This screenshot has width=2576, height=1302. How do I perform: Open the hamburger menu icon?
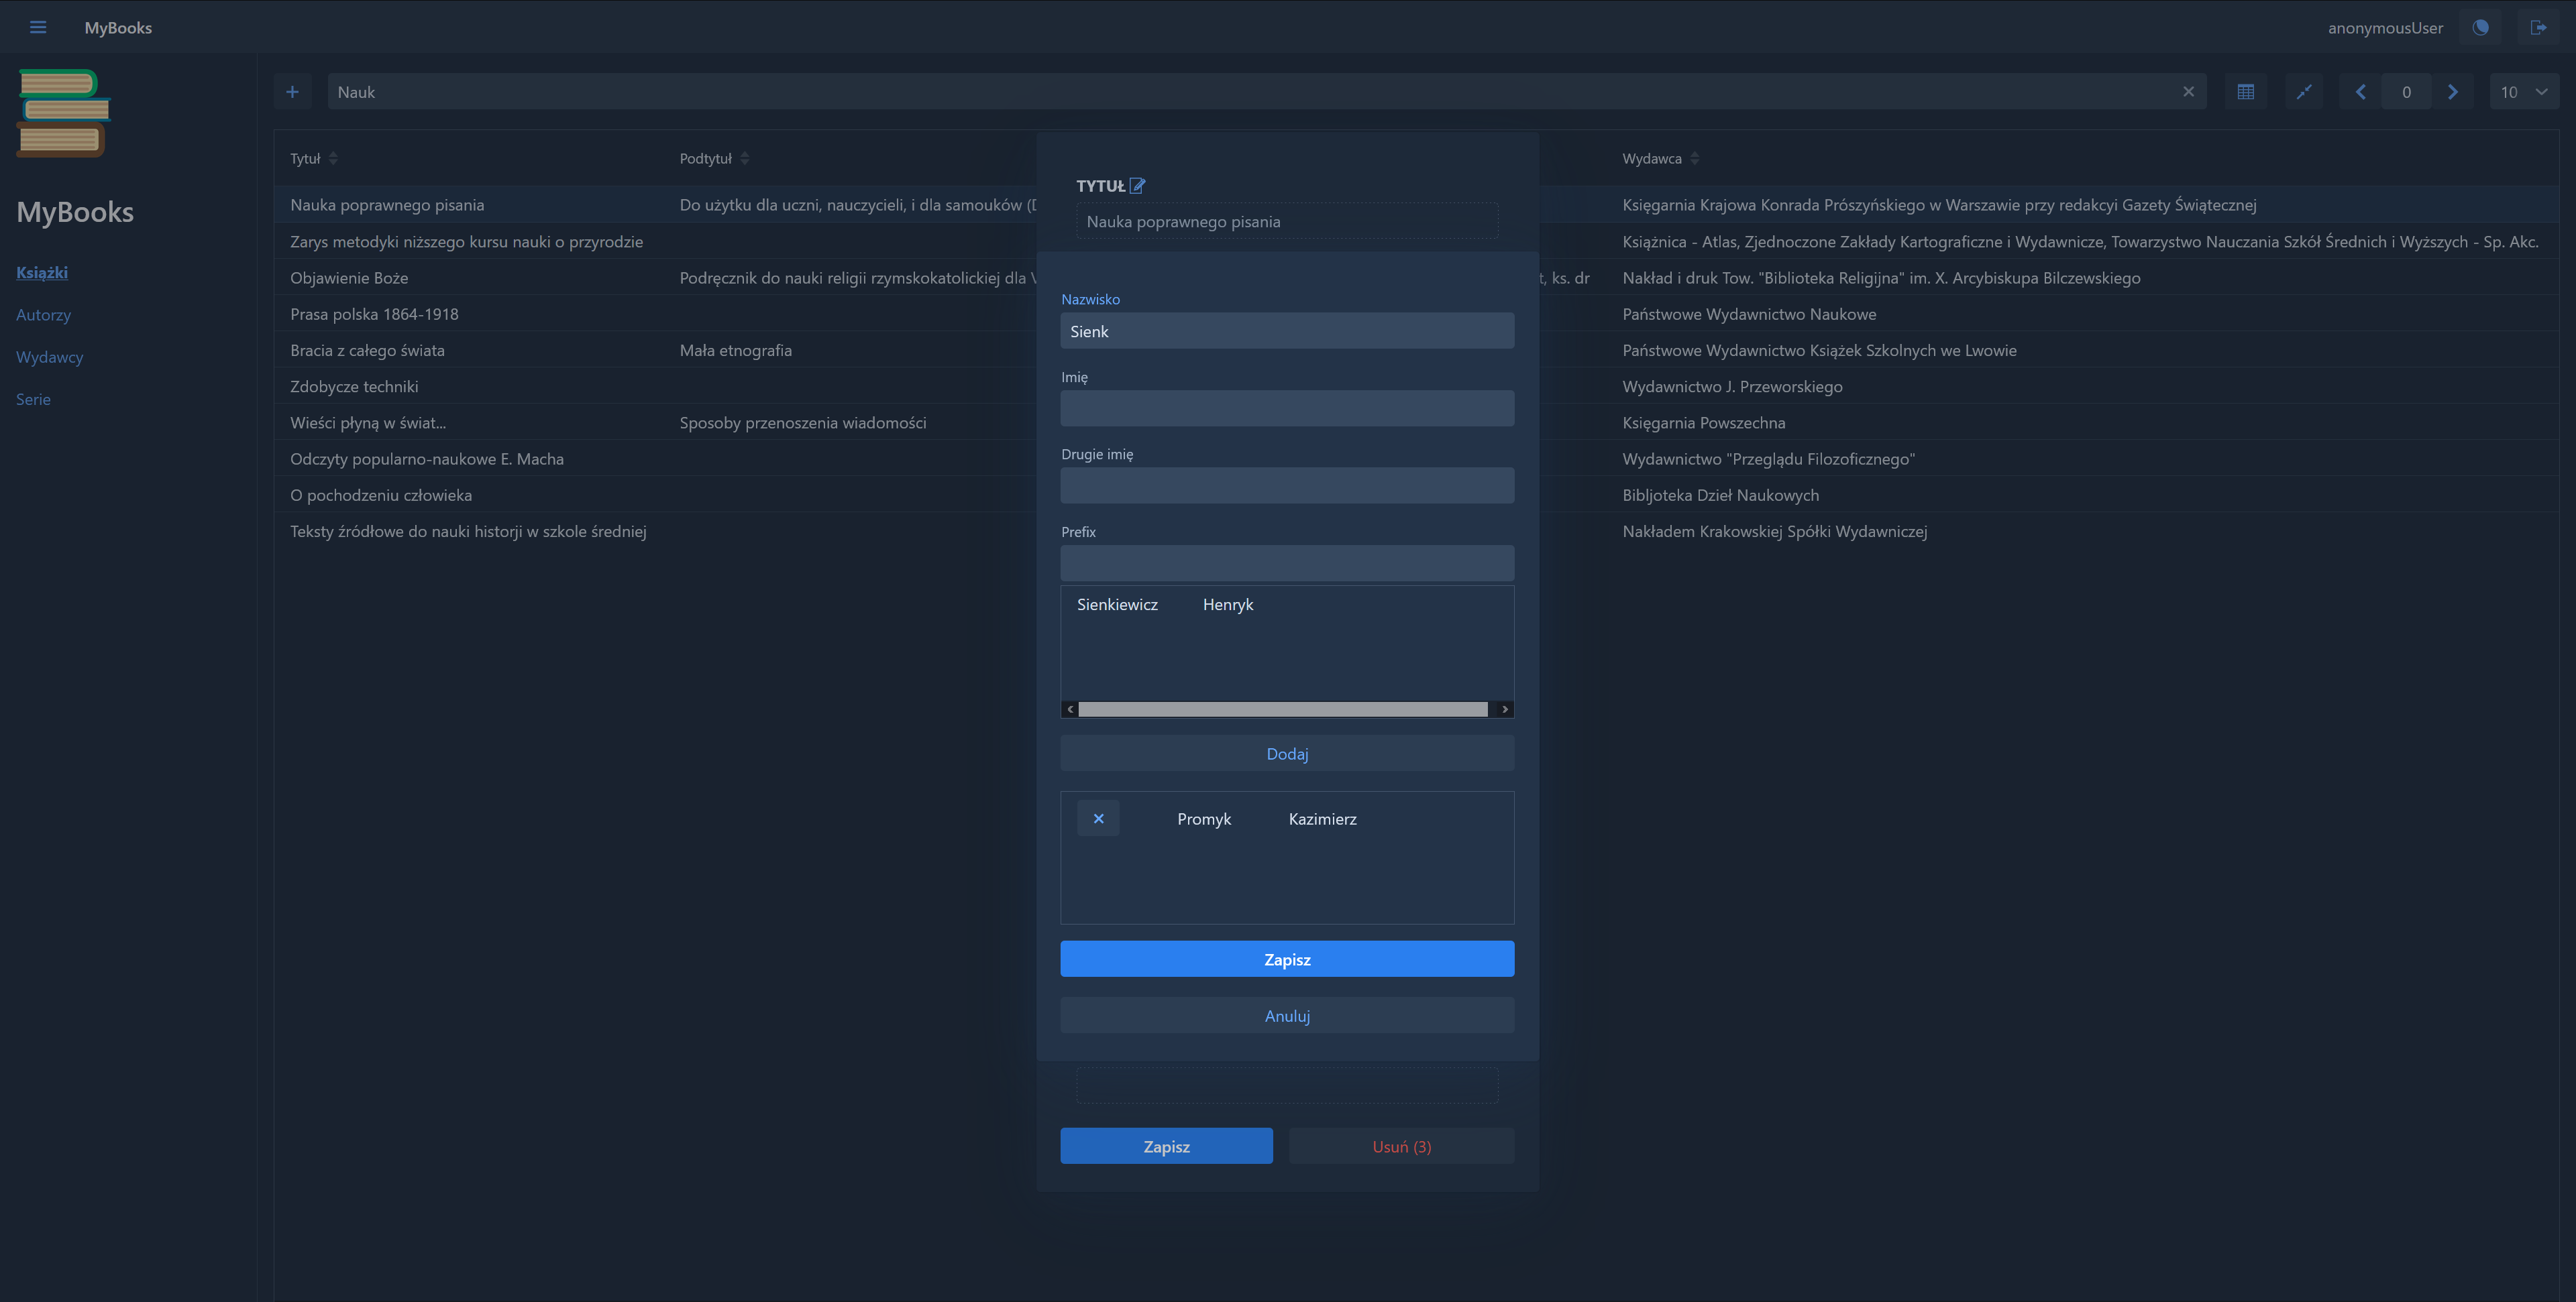38,27
